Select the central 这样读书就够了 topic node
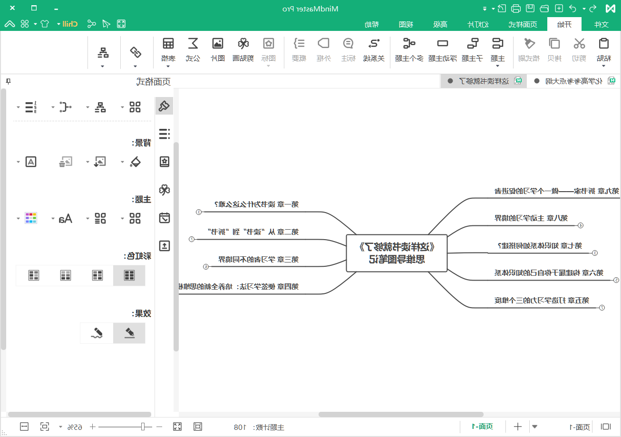 pos(397,253)
